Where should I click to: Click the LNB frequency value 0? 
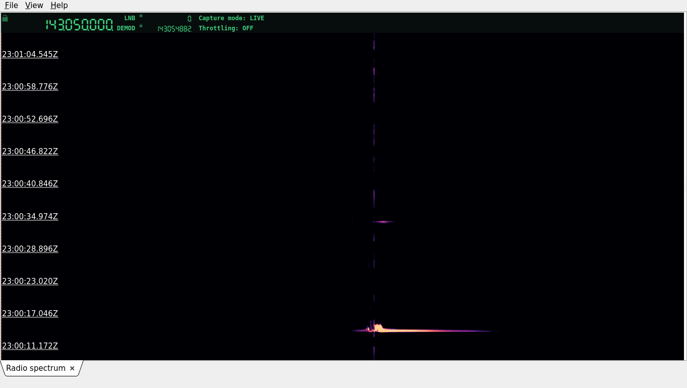pos(189,18)
